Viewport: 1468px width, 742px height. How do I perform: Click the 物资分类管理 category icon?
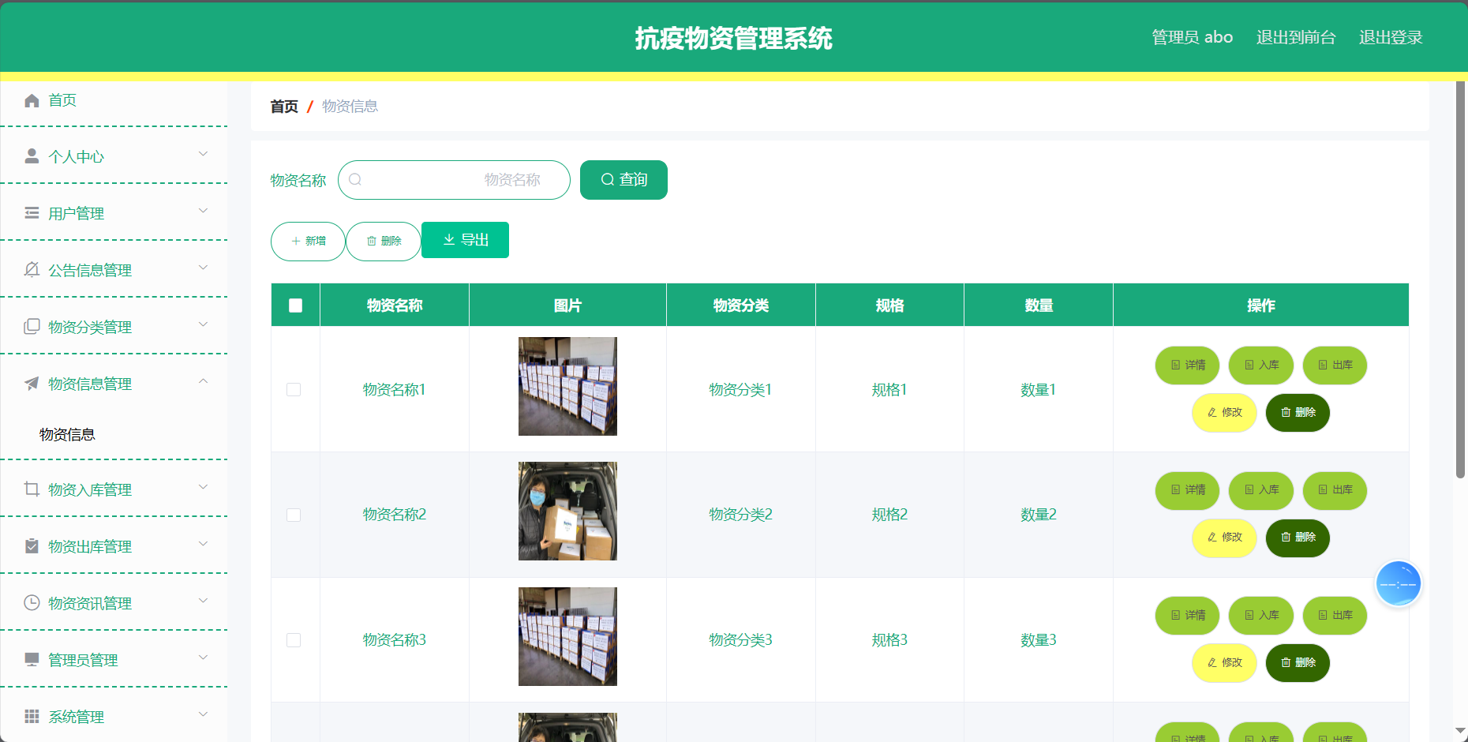point(32,326)
